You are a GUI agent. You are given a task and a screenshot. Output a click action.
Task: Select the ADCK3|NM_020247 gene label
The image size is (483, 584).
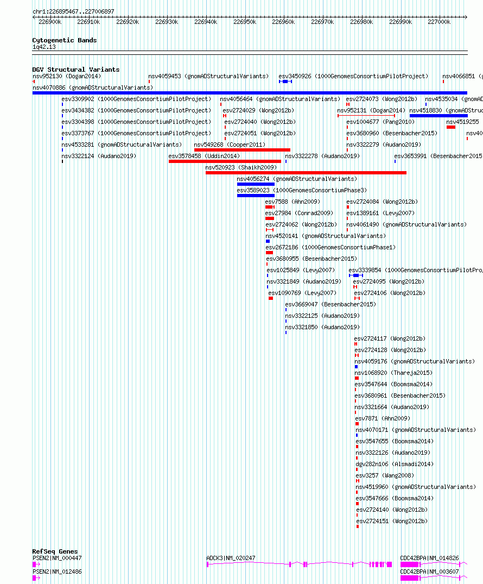click(231, 558)
